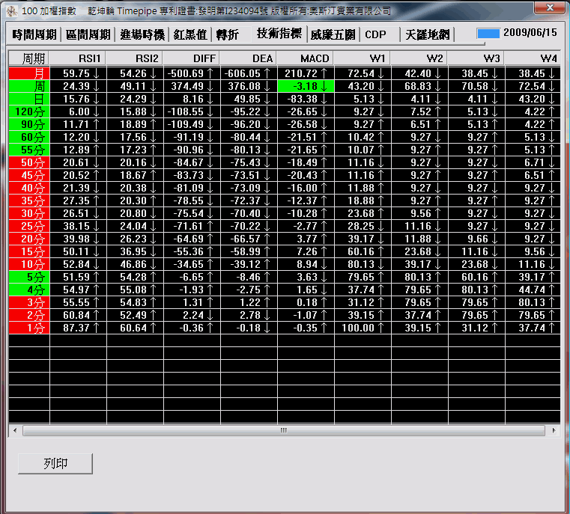The height and width of the screenshot is (514, 570).
Task: Open the 時間周期 tab
Action: tap(34, 34)
